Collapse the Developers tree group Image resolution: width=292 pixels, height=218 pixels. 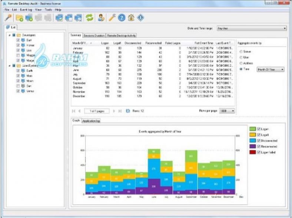coord(9,35)
